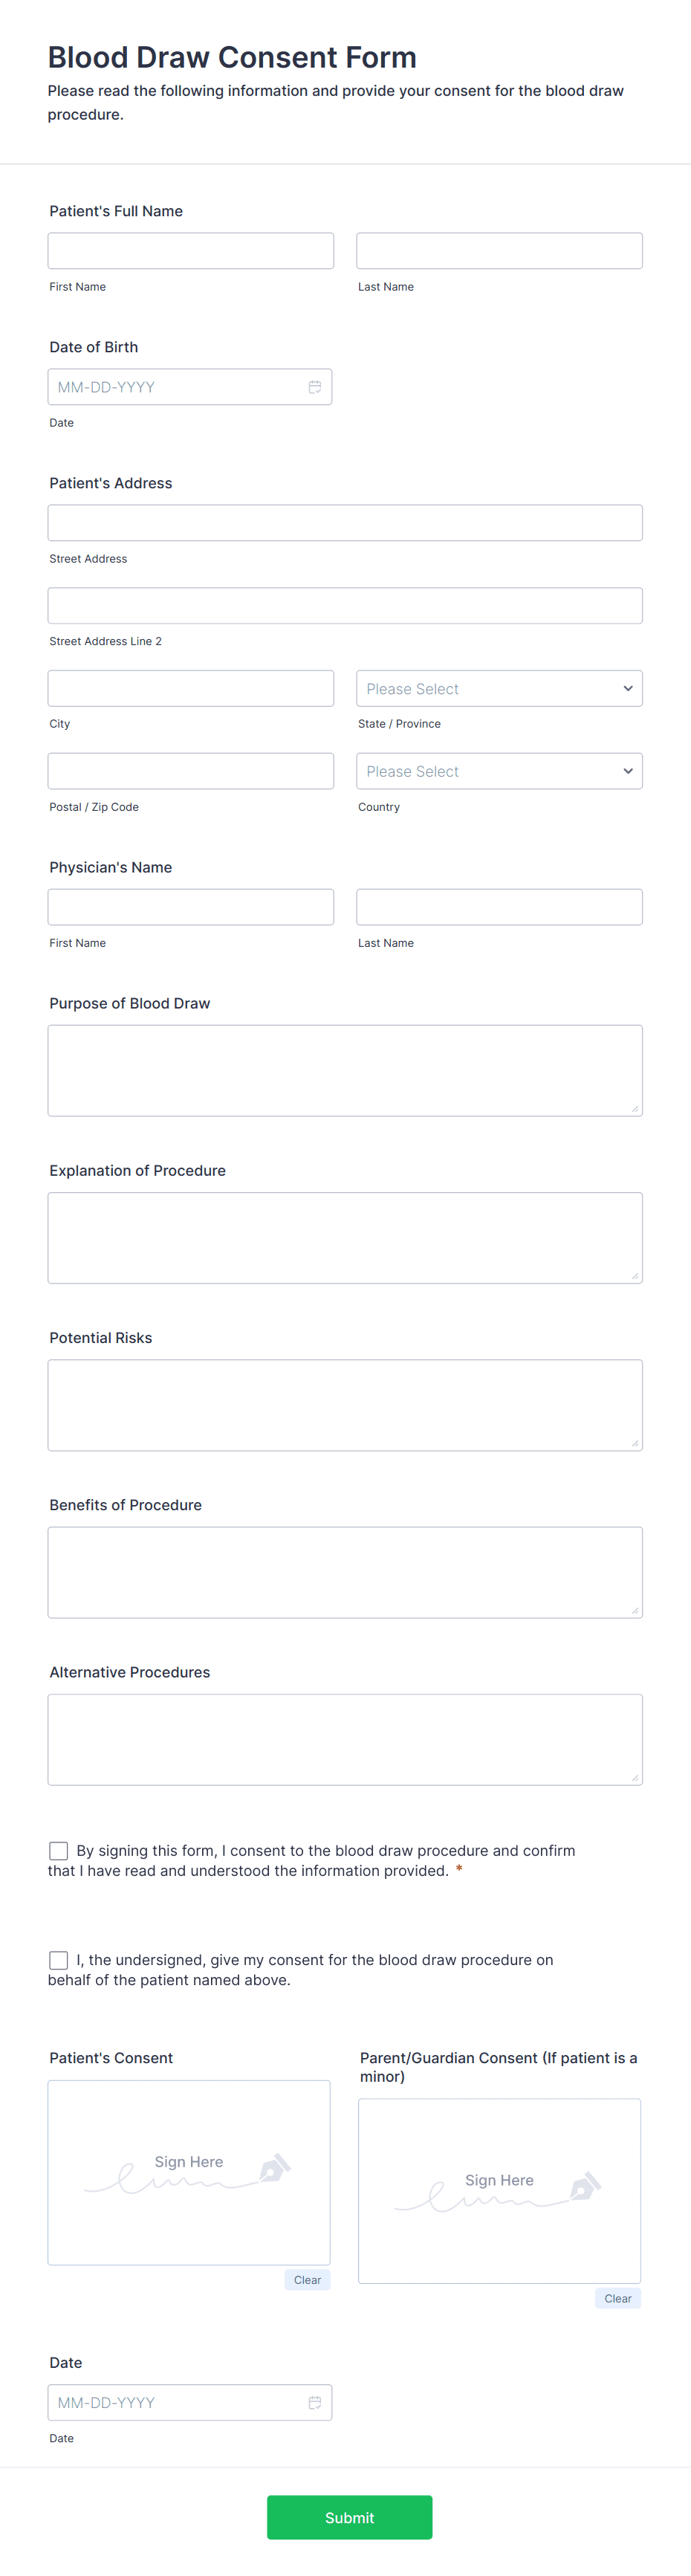Enable the undersigned consent on behalf checkbox
Image resolution: width=691 pixels, height=2576 pixels.
58,1960
